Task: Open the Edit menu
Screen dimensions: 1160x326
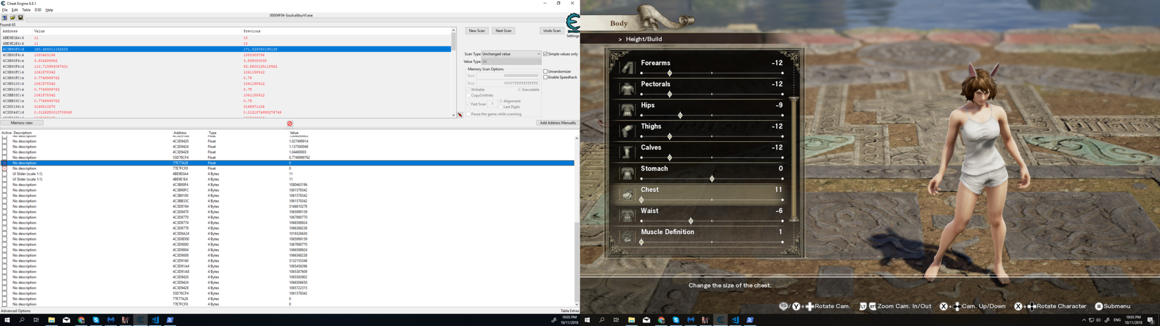Action: pos(15,10)
